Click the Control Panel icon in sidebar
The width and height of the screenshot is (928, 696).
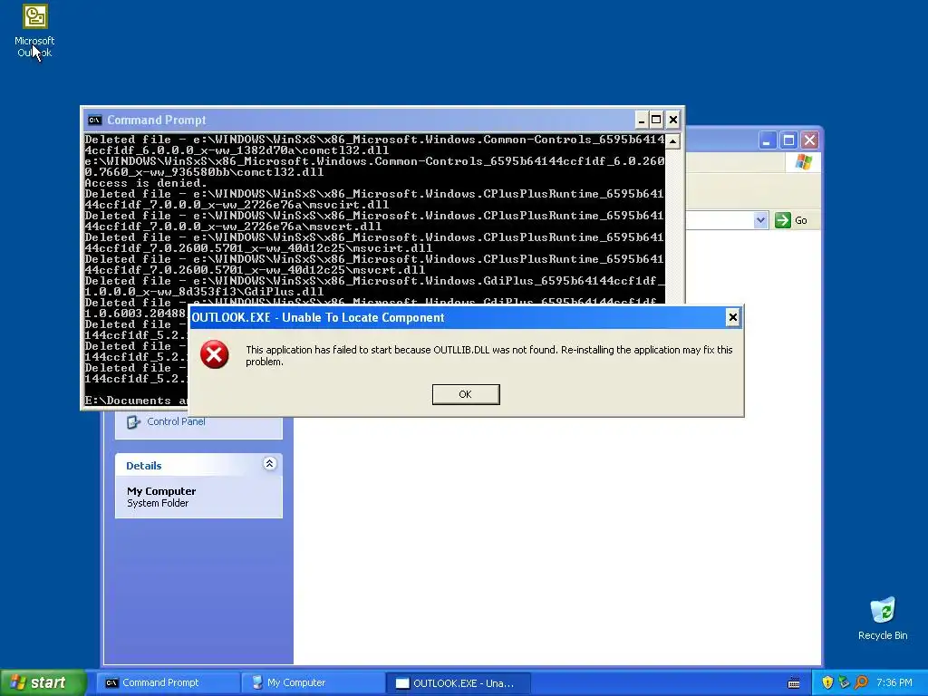(x=134, y=422)
